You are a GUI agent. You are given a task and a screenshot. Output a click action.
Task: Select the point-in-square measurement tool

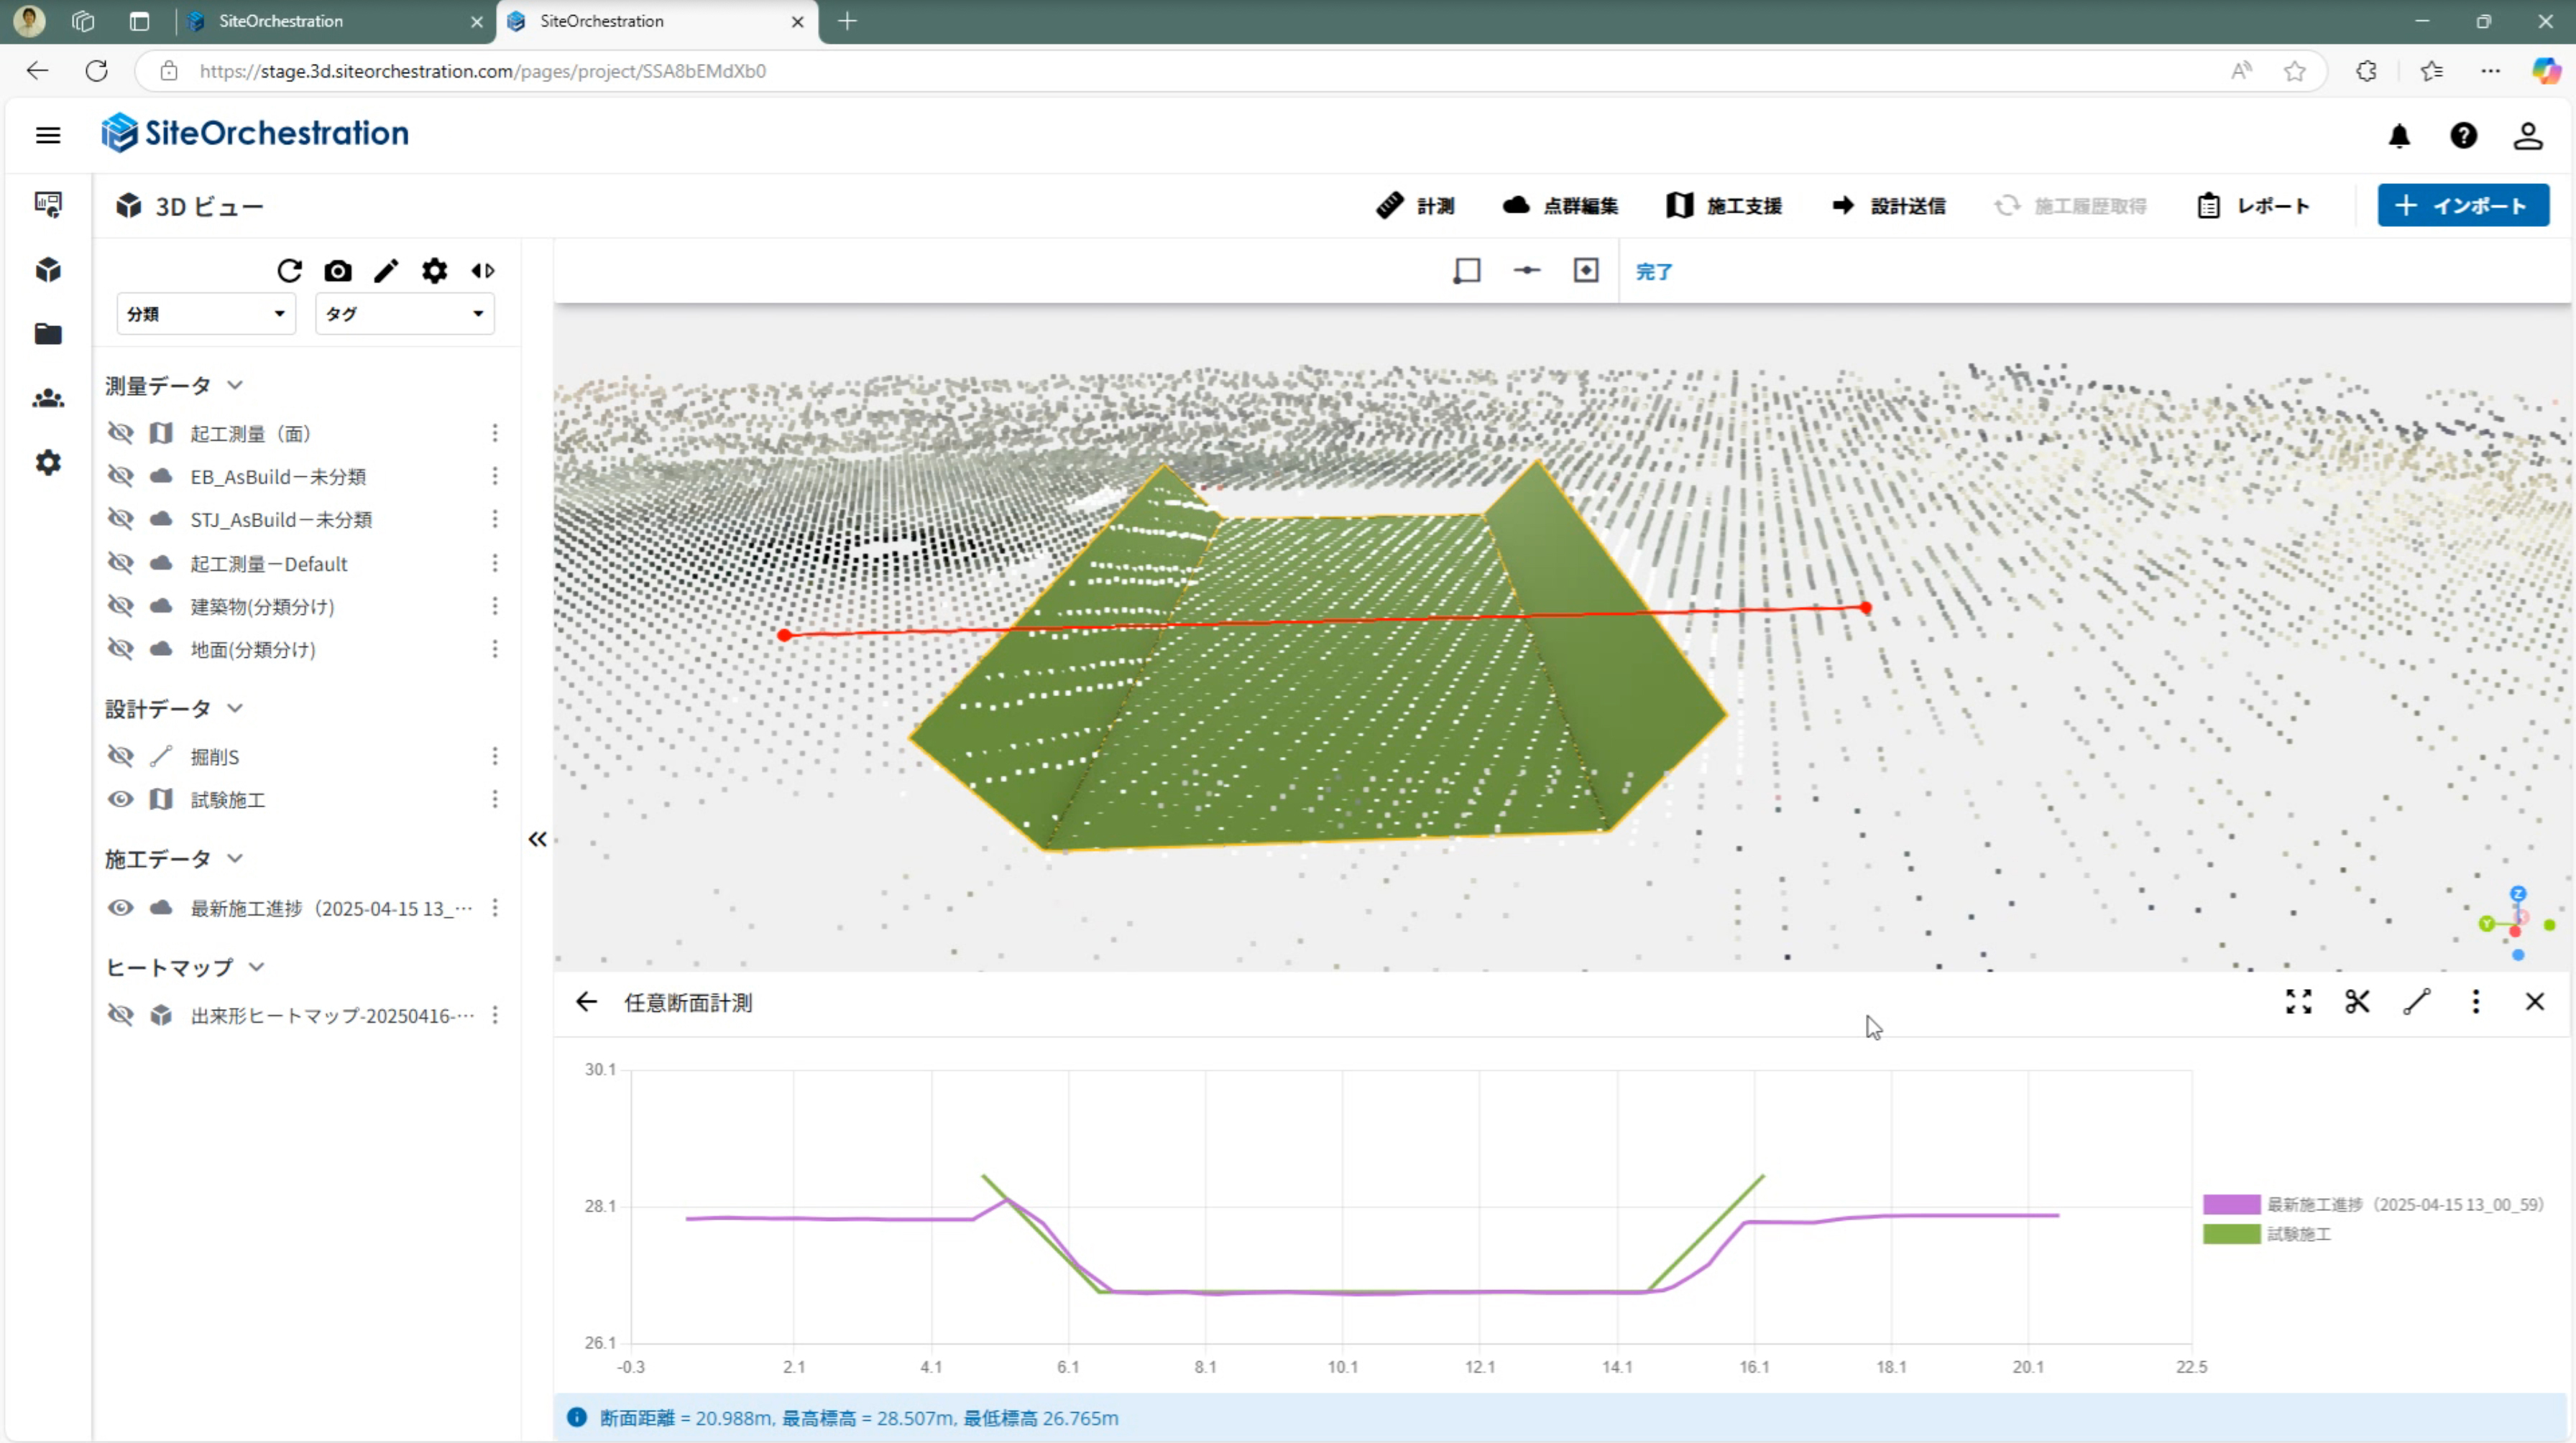coord(1586,270)
